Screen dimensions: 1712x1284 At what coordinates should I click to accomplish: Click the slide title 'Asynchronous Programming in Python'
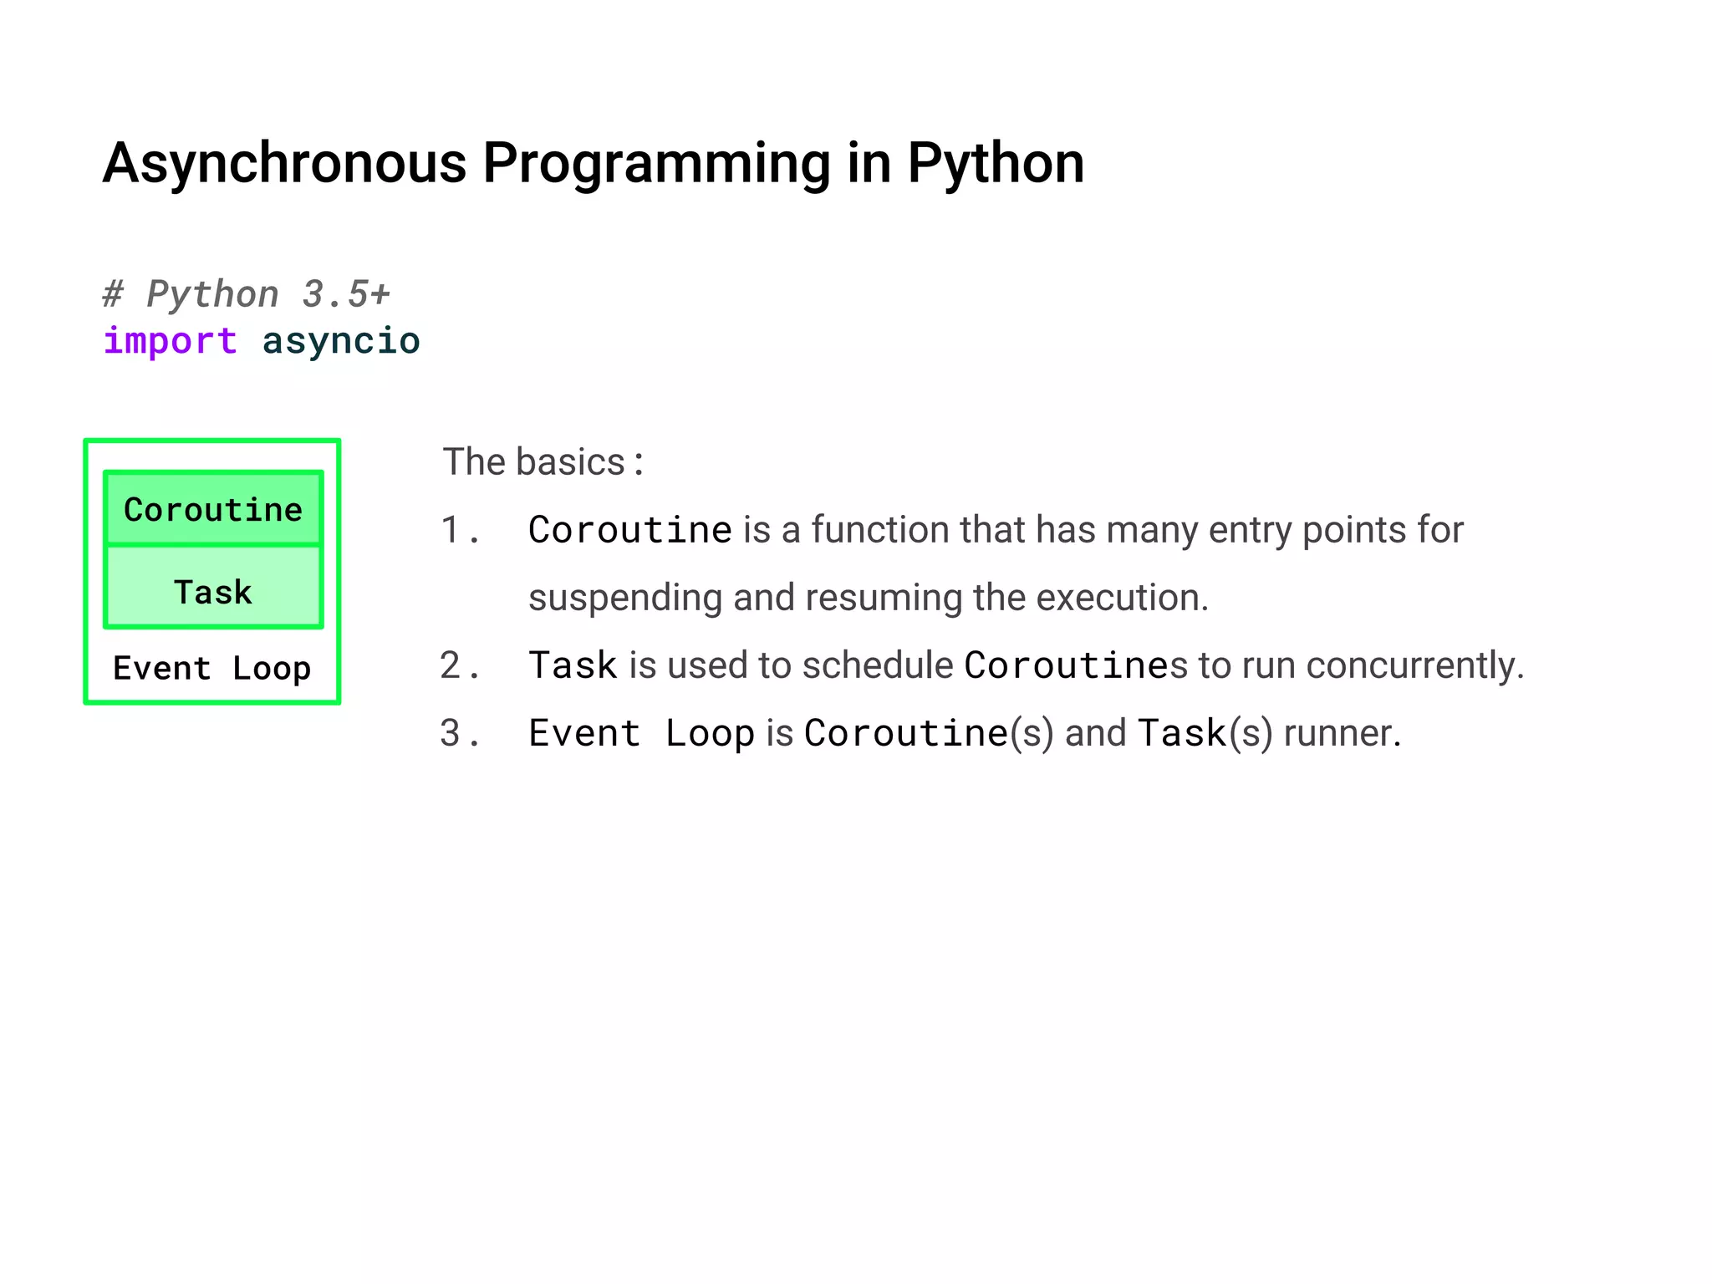[x=593, y=163]
